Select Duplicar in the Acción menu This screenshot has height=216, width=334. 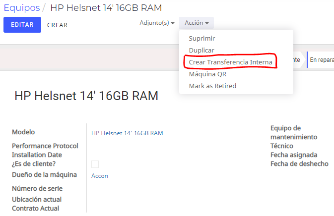[201, 51]
